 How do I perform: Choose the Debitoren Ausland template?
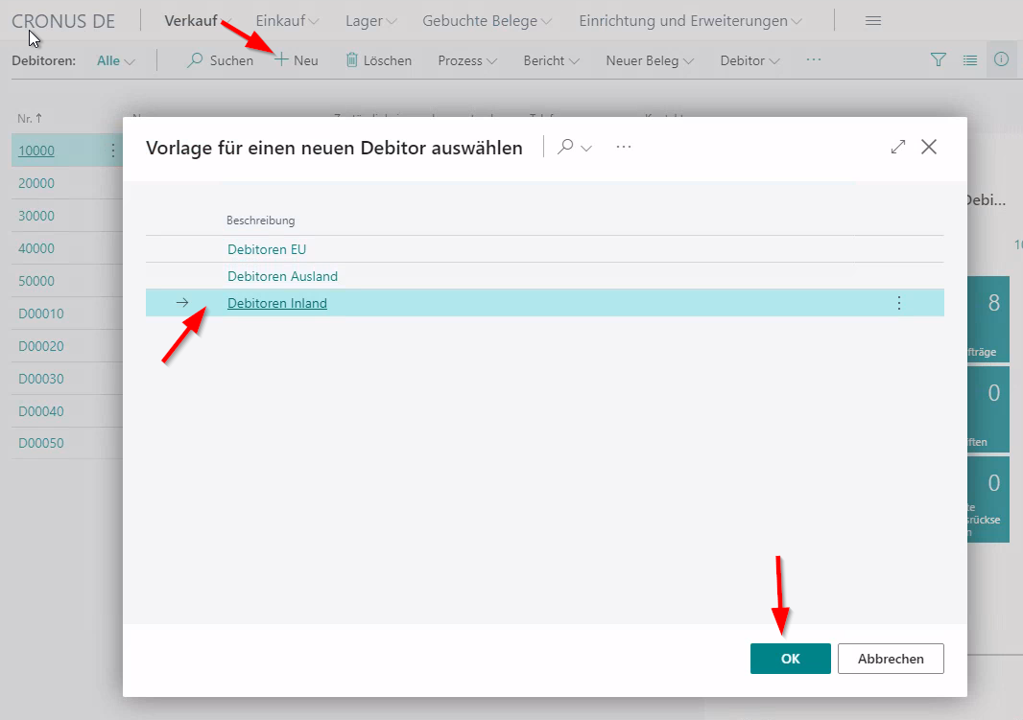pos(282,276)
